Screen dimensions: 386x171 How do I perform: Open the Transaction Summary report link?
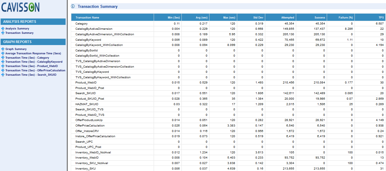19,33
